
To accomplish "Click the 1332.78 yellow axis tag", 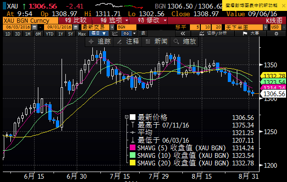I will (273, 76).
